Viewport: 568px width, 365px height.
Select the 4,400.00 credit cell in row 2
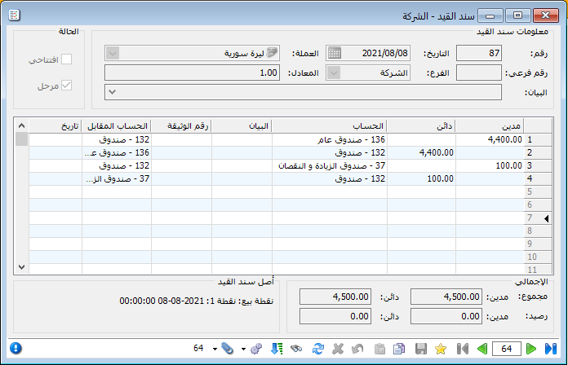click(x=421, y=152)
